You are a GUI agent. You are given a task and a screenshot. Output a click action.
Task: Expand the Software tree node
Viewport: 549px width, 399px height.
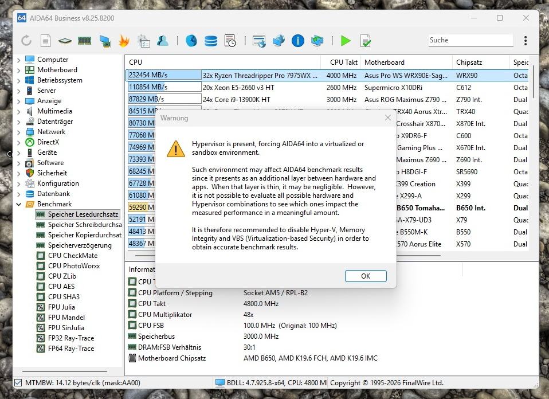tap(18, 163)
